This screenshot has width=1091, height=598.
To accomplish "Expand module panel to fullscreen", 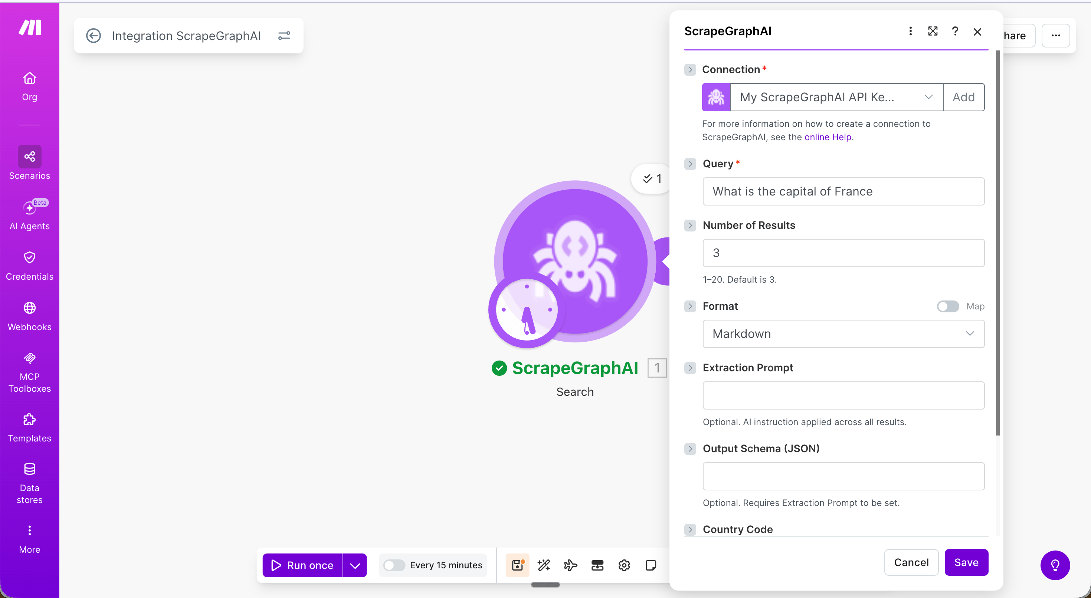I will click(x=933, y=31).
